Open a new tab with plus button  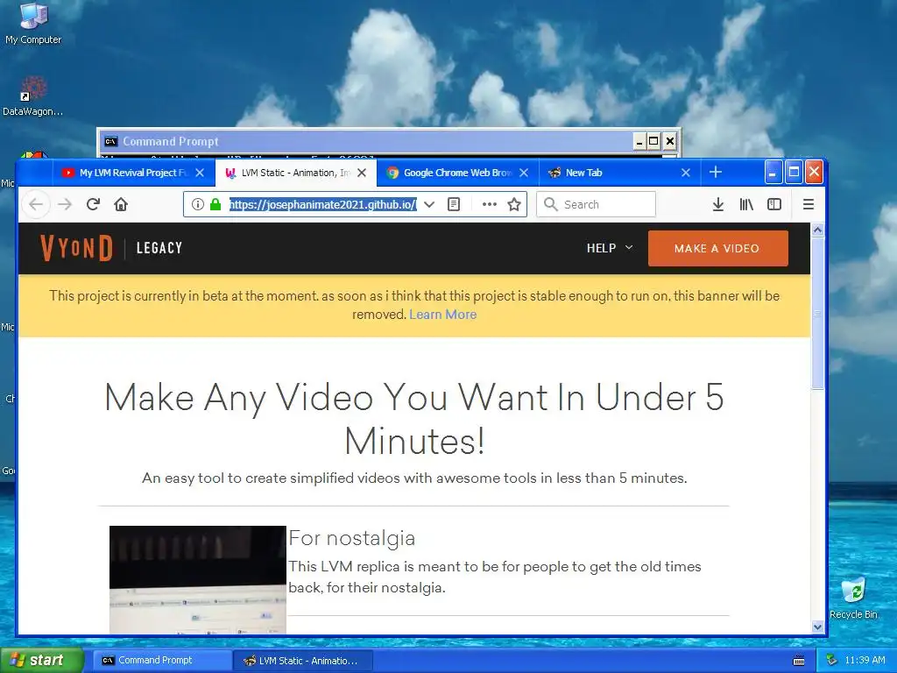716,173
